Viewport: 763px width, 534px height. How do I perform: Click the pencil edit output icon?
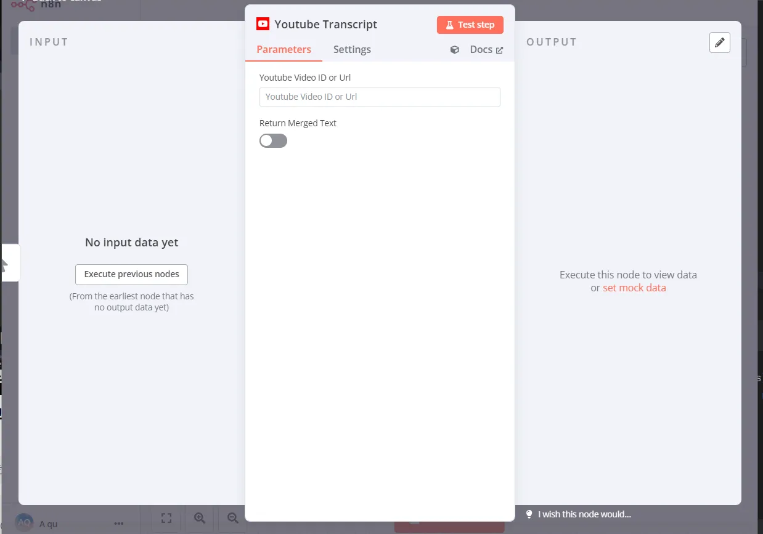pos(720,42)
